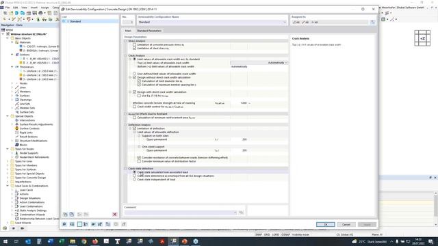Image resolution: width=438 pixels, height=246 pixels.
Task: Click the navigator Data tab icon at bottom
Action: click(5, 228)
